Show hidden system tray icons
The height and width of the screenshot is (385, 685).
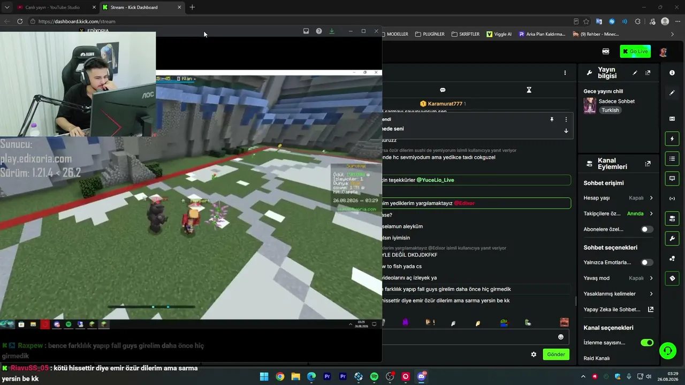click(583, 376)
